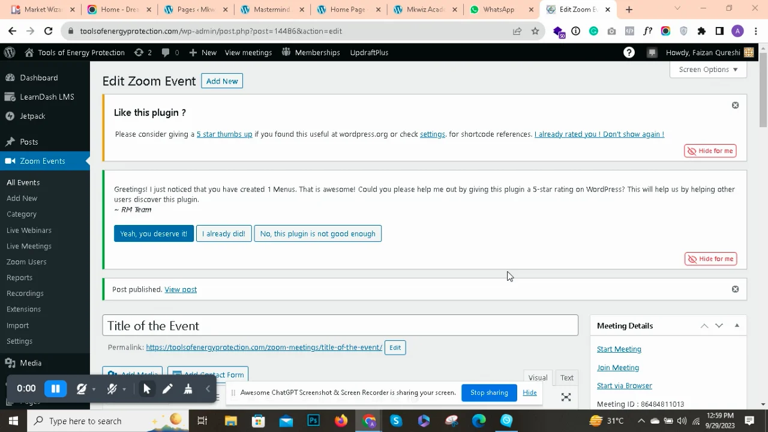Screen dimensions: 768x432
Task: Click the Start Meeting link
Action: [619, 349]
